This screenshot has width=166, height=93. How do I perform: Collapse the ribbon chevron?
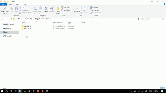(x=162, y=4)
